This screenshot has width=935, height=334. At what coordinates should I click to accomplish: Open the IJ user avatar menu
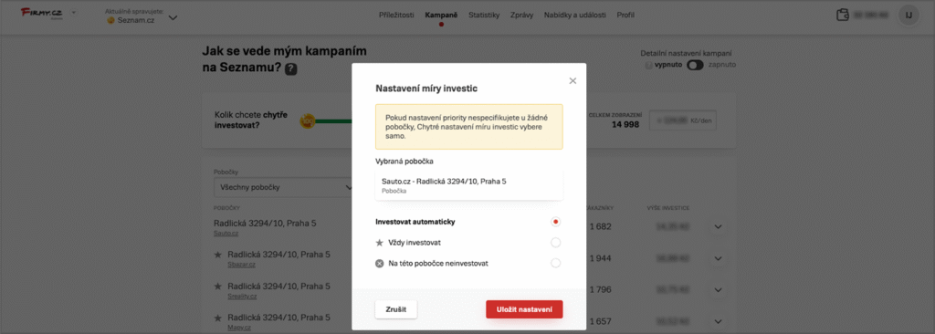click(x=909, y=15)
